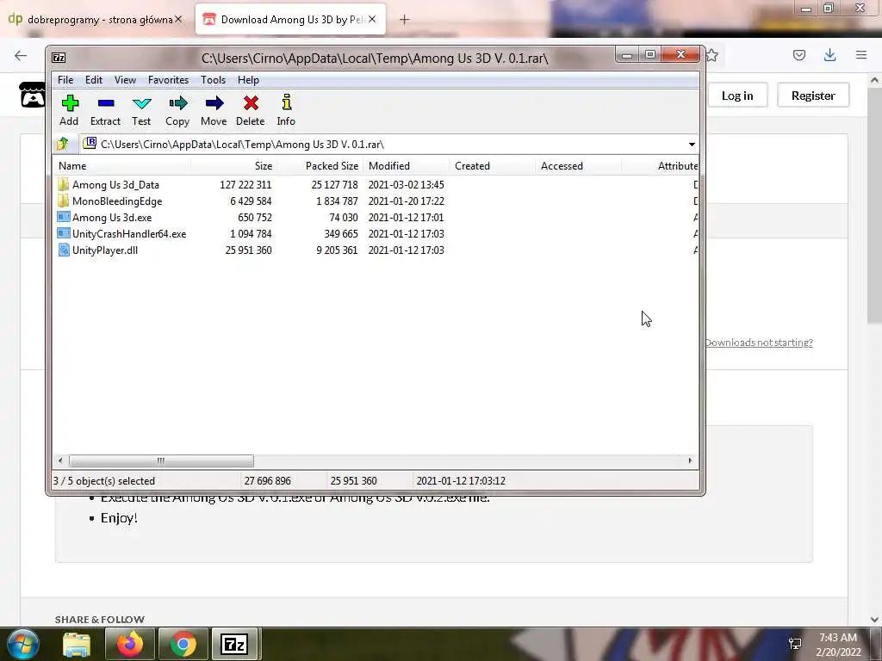Click the right arrow of the 7-Zip horizontal scrollbar

tap(690, 461)
